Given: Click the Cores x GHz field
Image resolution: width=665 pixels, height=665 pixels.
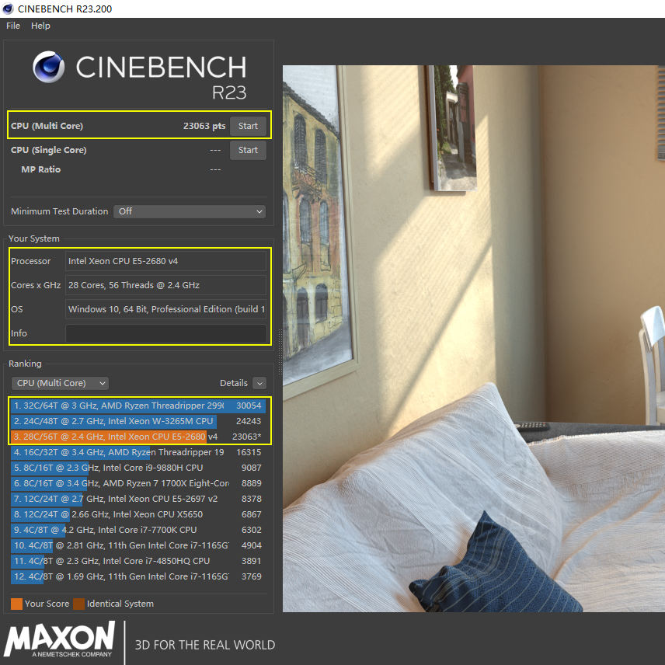Looking at the screenshot, I should [x=165, y=285].
